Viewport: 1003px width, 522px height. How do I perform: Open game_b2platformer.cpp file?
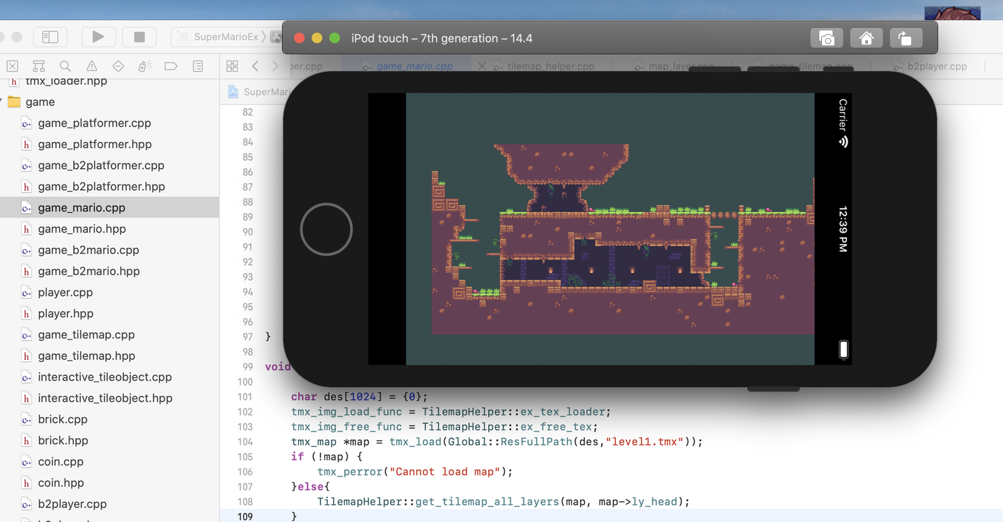click(109, 166)
